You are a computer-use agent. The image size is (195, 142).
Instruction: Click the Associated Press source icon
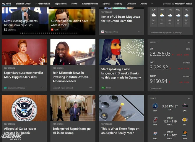pos(103,32)
